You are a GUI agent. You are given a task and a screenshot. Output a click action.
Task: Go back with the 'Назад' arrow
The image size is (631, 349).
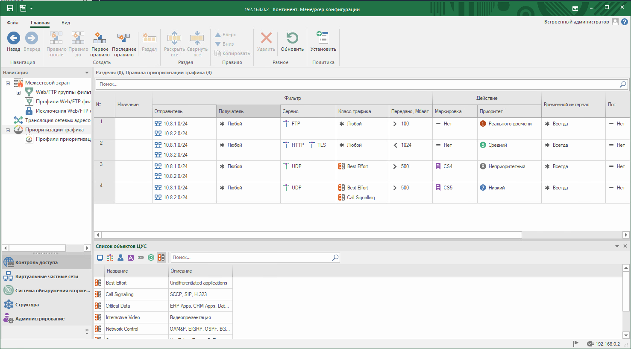[14, 39]
